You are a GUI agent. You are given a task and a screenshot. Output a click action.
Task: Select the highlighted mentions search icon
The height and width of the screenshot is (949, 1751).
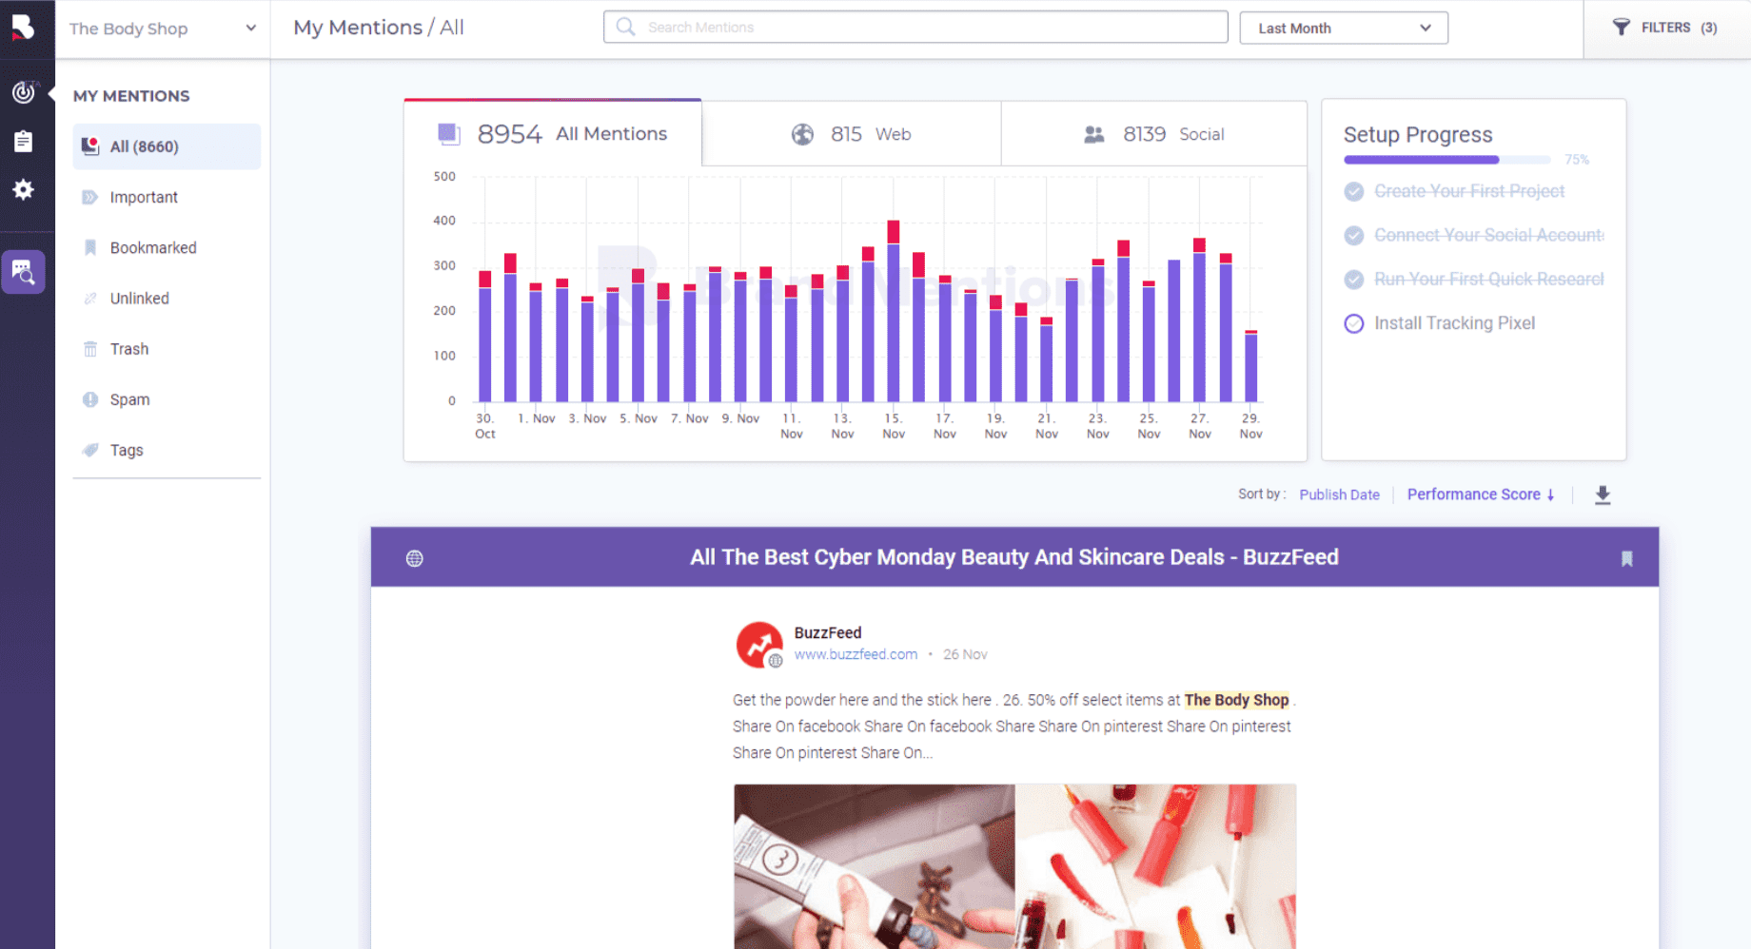tap(24, 272)
